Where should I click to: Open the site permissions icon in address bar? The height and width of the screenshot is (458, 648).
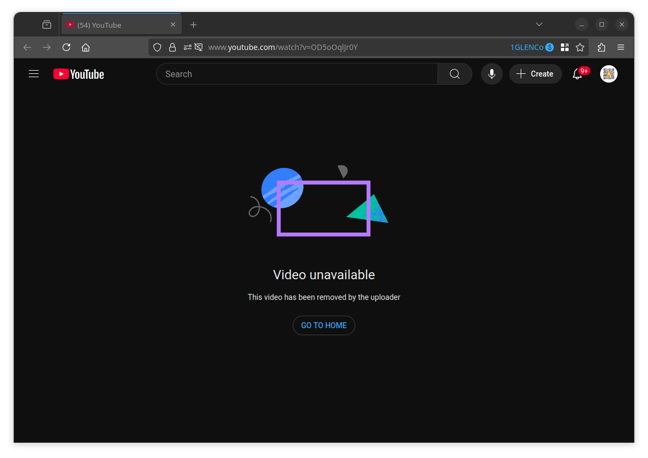(x=188, y=47)
